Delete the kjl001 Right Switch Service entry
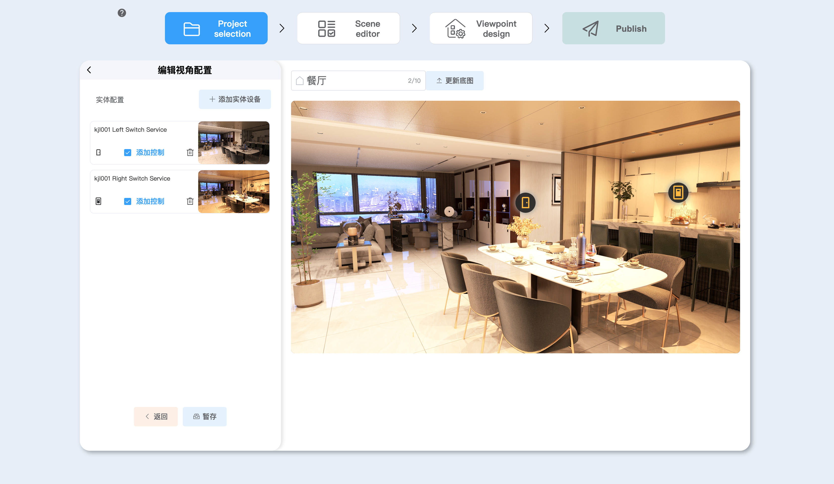 190,201
